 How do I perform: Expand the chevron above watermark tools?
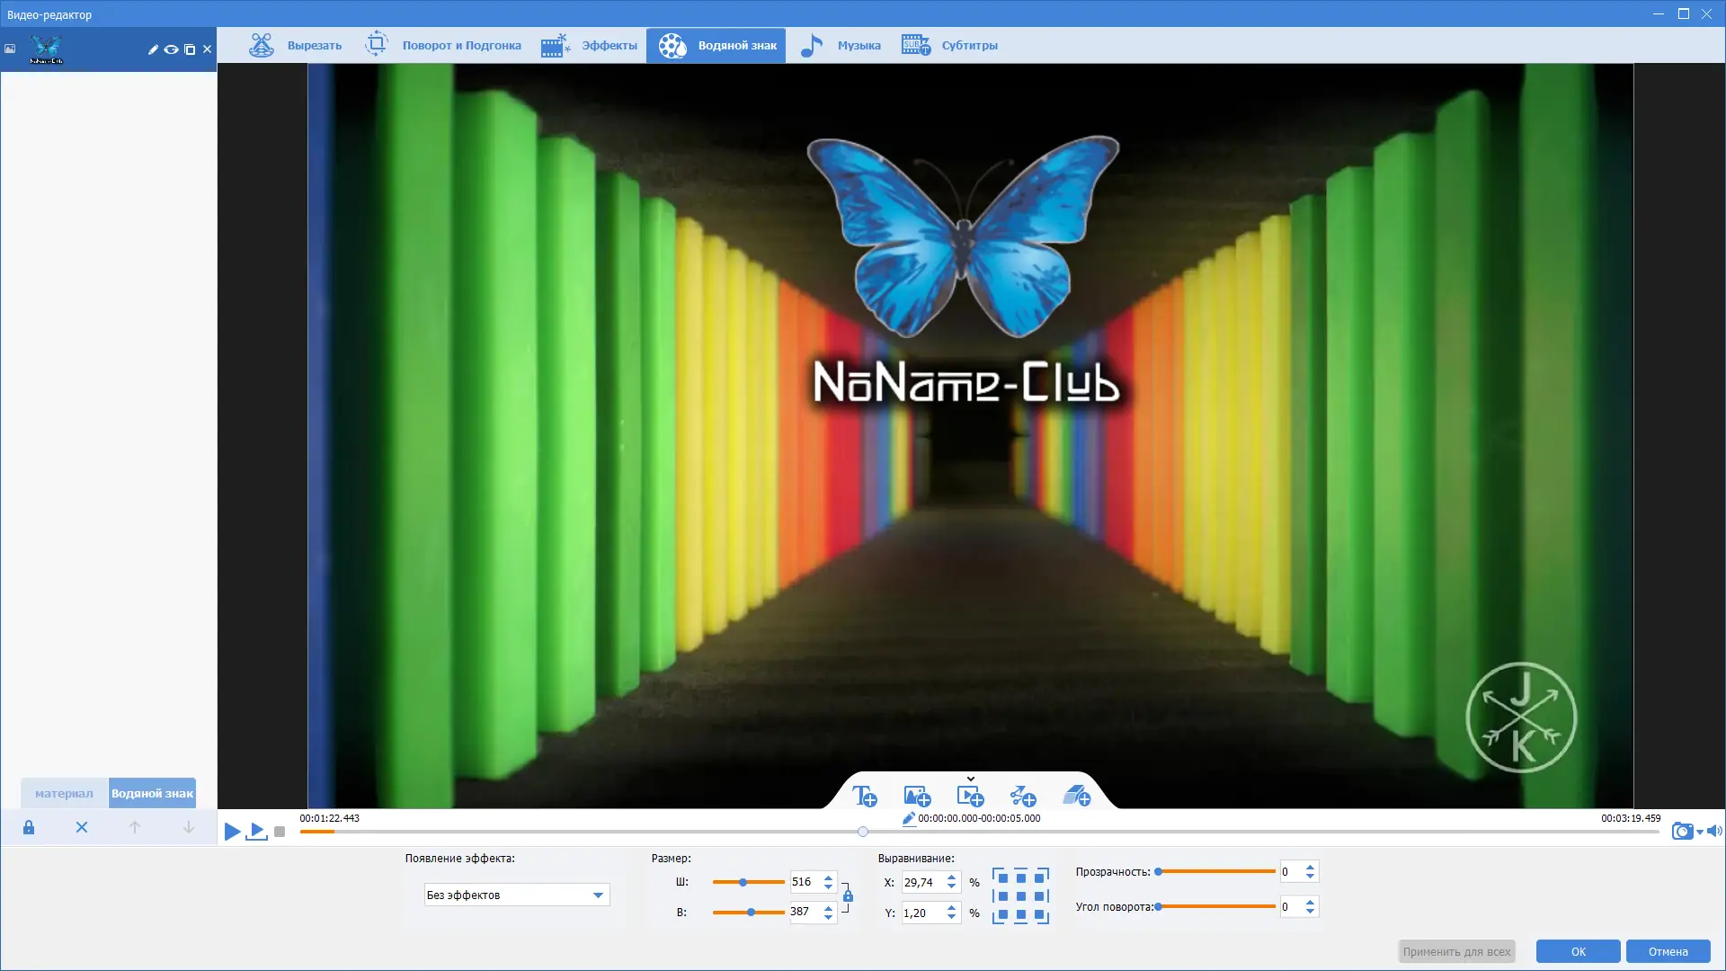[x=970, y=779]
